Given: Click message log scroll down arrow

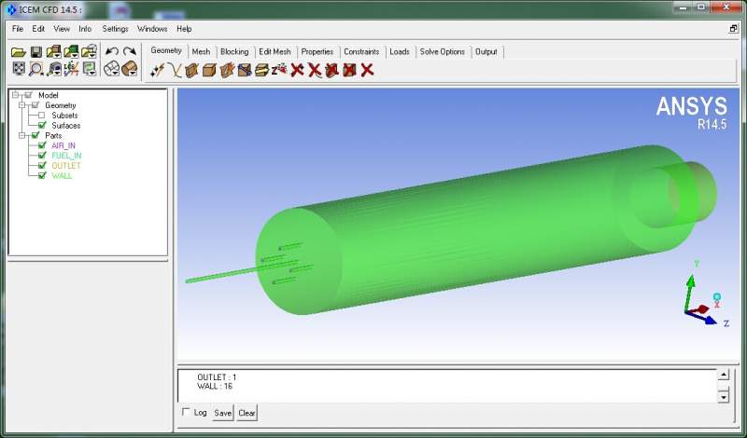Looking at the screenshot, I should click(x=723, y=396).
